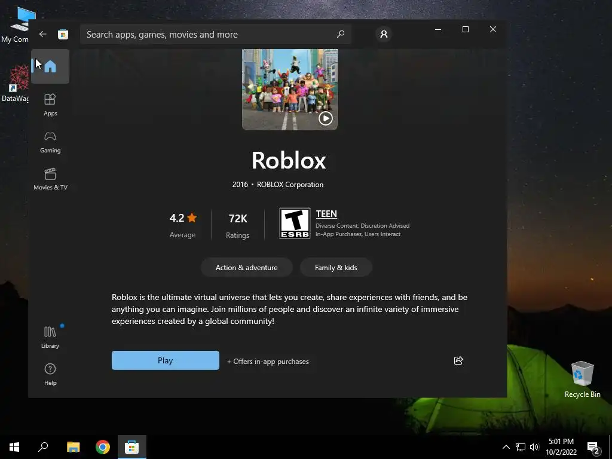Viewport: 612px width, 459px height.
Task: Open the Library in sidebar
Action: (x=50, y=337)
